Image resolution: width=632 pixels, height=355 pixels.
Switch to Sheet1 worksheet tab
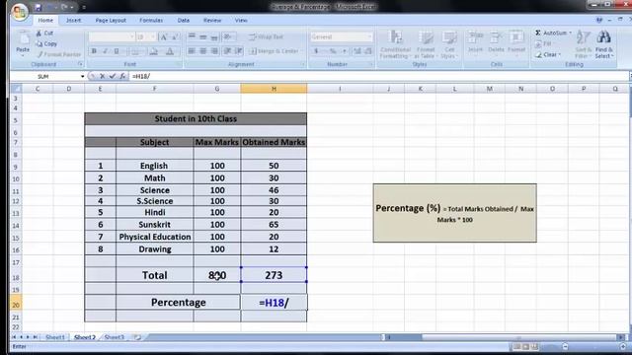pyautogui.click(x=55, y=337)
